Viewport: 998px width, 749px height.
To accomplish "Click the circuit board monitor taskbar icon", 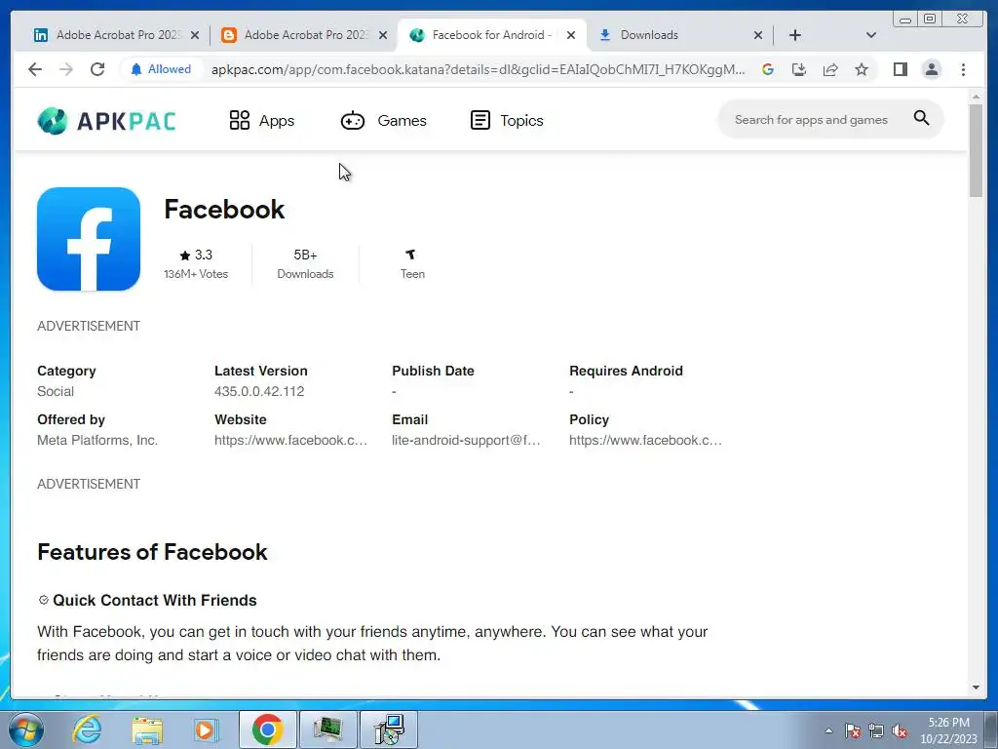I will [x=327, y=729].
